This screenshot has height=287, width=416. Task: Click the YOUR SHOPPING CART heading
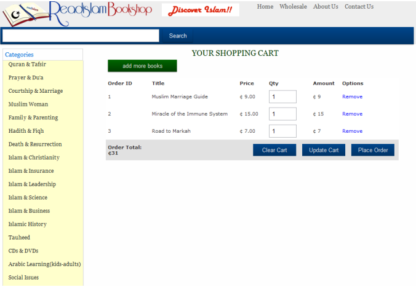pyautogui.click(x=235, y=53)
